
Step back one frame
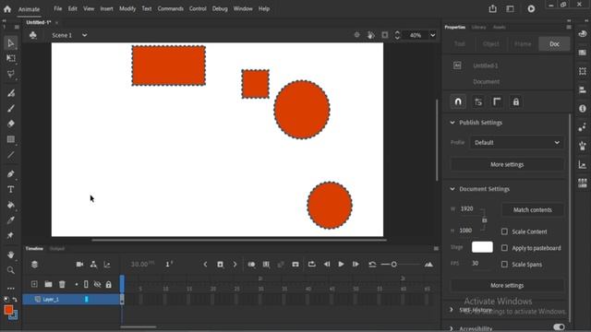point(326,265)
